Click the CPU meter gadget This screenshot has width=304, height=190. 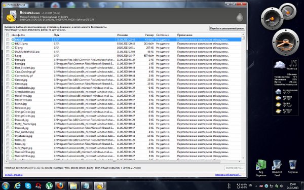click(272, 19)
